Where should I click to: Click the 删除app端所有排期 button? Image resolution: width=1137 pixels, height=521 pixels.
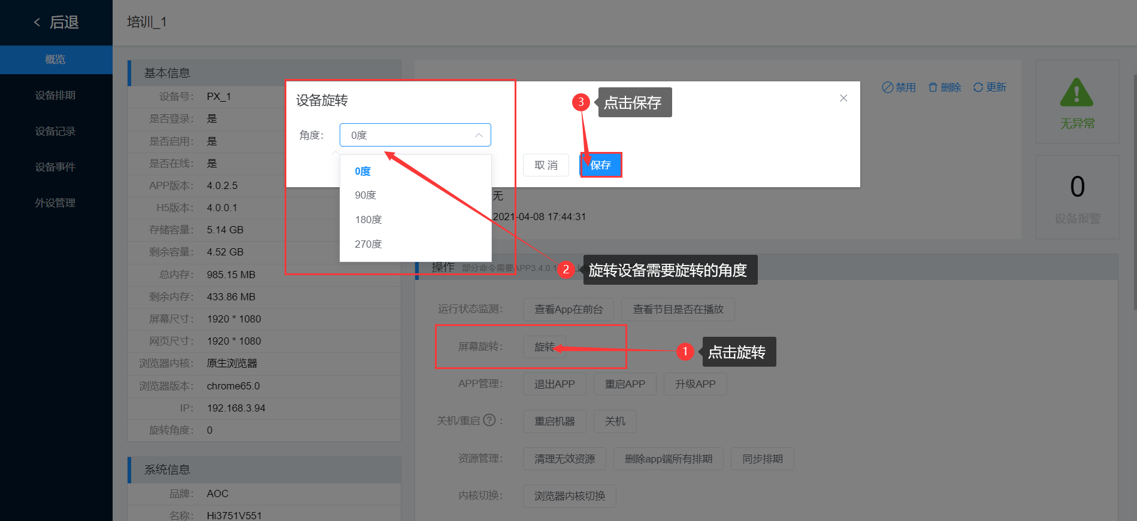point(669,459)
